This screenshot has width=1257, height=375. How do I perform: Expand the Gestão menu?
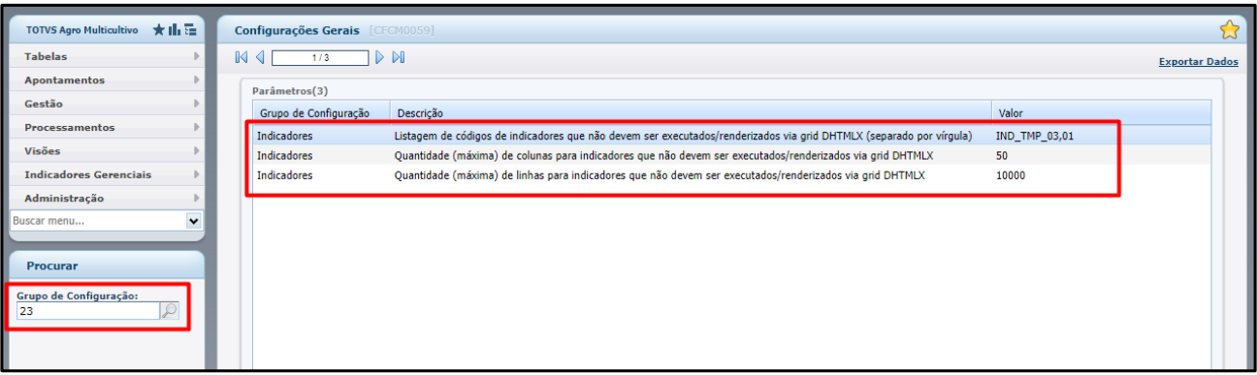pos(106,104)
